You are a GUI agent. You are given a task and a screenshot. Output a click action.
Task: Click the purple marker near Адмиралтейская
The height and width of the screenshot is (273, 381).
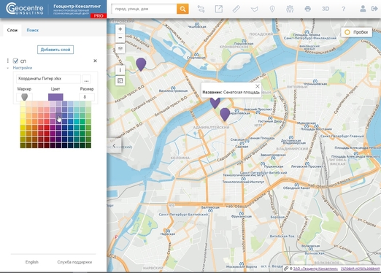[225, 115]
